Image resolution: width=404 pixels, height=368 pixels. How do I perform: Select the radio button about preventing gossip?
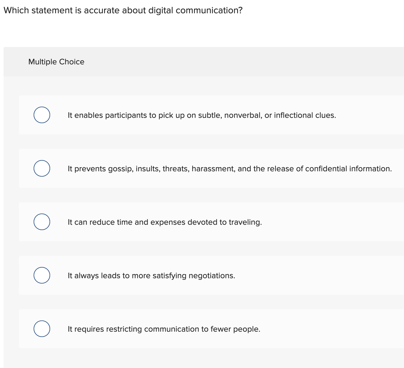coord(42,168)
